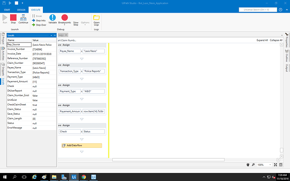Select the Add Data Row activity
The width and height of the screenshot is (290, 181).
[x=82, y=145]
